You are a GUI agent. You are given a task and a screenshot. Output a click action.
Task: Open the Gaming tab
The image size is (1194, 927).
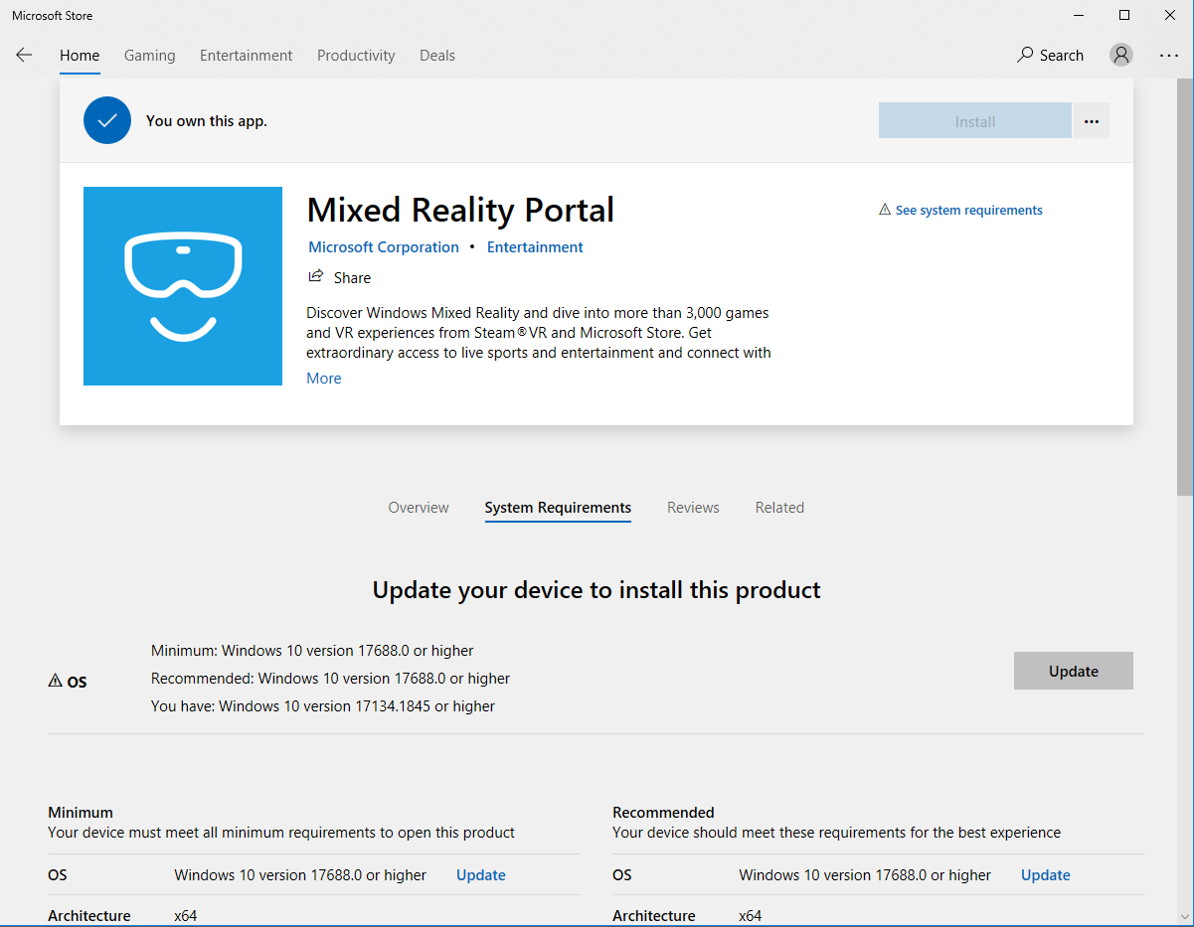click(150, 56)
